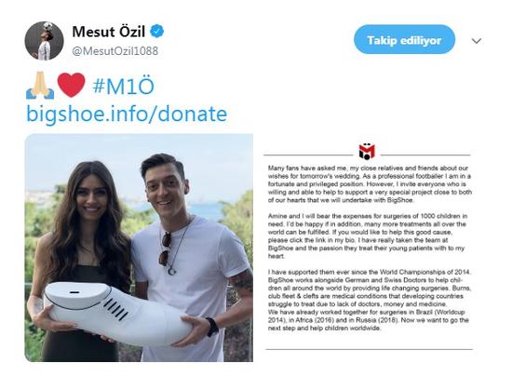Open the @MesutOzil1088 handle
512x376 pixels.
pyautogui.click(x=115, y=51)
